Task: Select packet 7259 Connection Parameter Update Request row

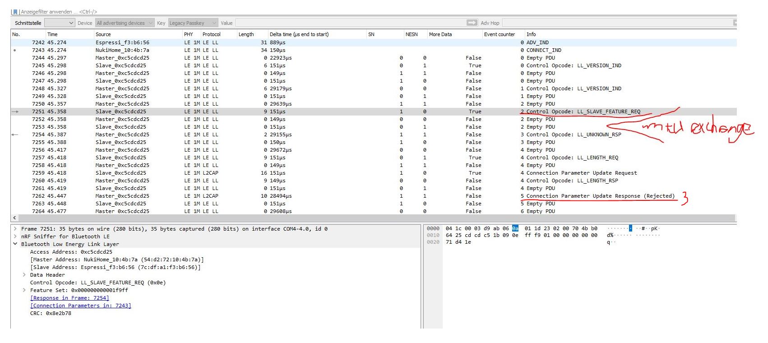Action: (374, 173)
